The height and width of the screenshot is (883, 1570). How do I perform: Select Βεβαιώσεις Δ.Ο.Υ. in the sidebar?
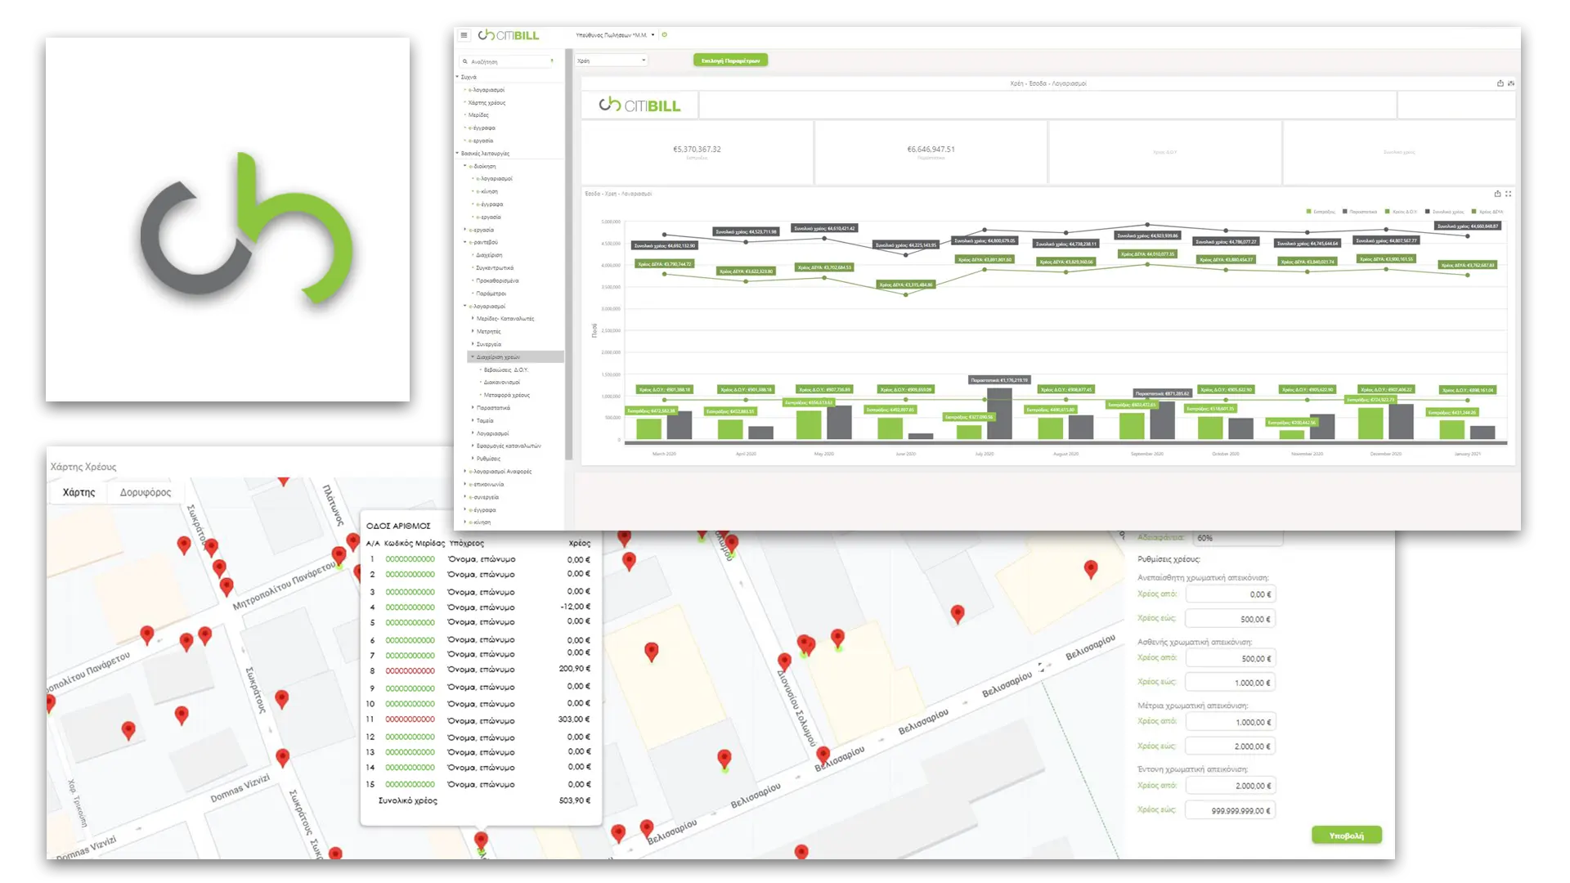coord(505,370)
